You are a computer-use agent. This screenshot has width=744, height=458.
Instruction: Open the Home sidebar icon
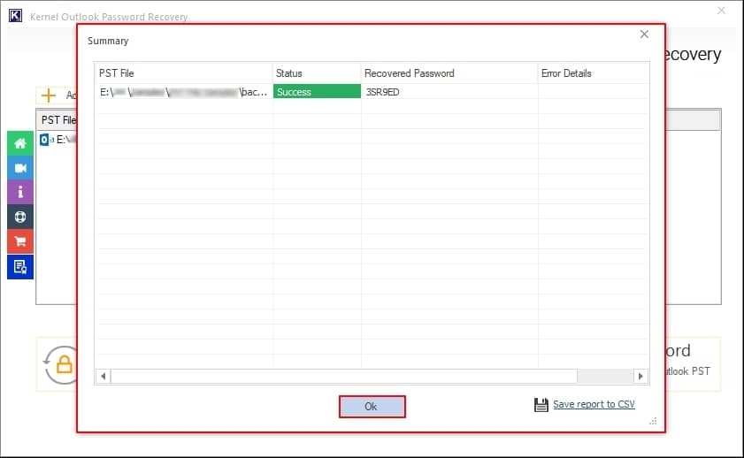coord(20,143)
